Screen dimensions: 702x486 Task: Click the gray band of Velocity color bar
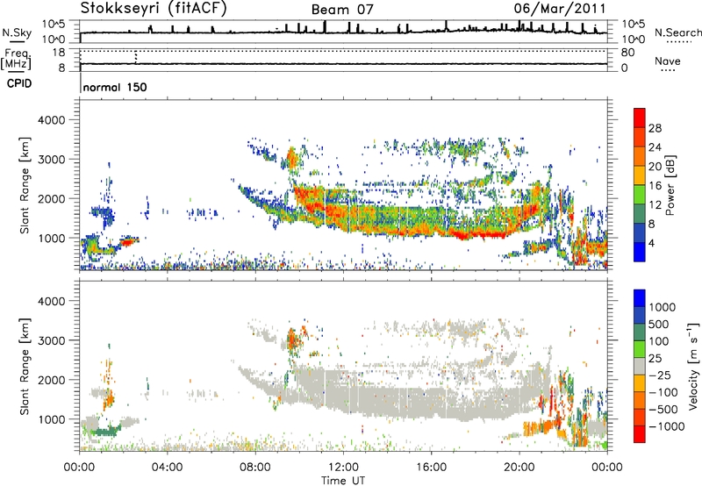(x=640, y=366)
